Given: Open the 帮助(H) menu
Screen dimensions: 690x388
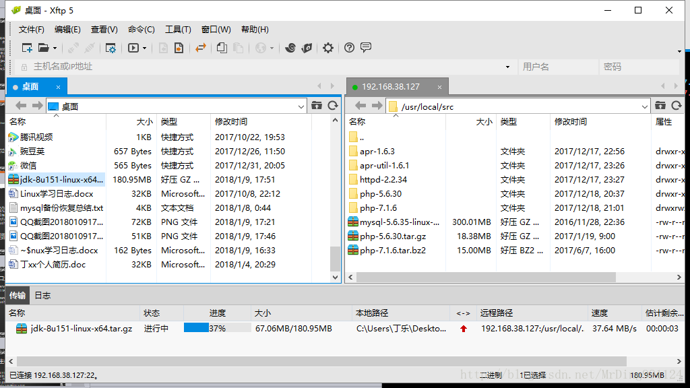Looking at the screenshot, I should (x=255, y=30).
